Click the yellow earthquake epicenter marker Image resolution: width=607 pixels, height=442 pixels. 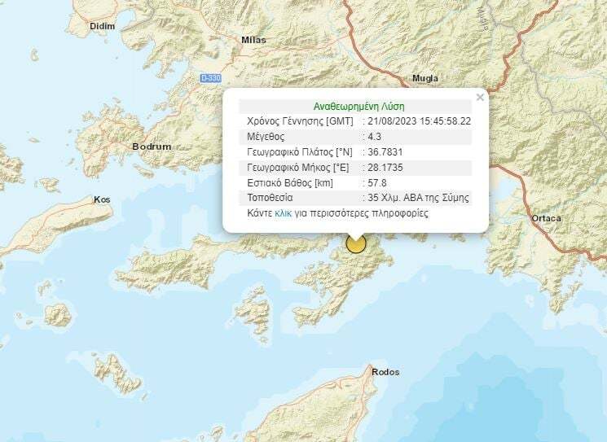[x=355, y=243]
